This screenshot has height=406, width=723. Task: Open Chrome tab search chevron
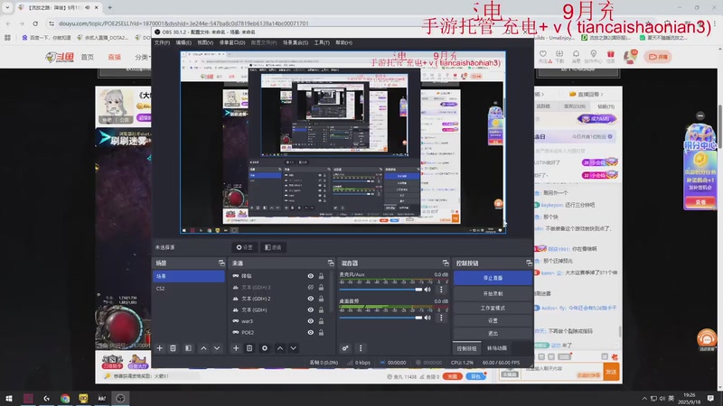click(x=7, y=7)
